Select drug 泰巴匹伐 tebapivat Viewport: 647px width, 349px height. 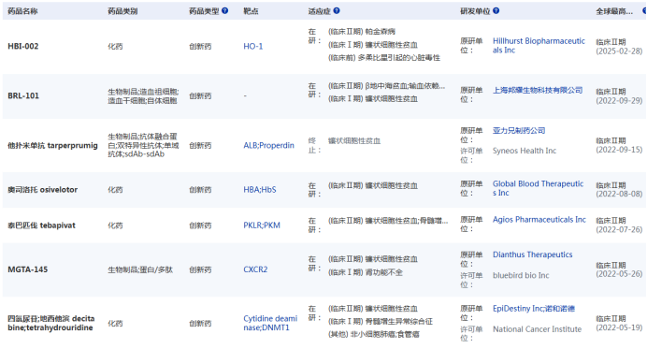(x=42, y=225)
